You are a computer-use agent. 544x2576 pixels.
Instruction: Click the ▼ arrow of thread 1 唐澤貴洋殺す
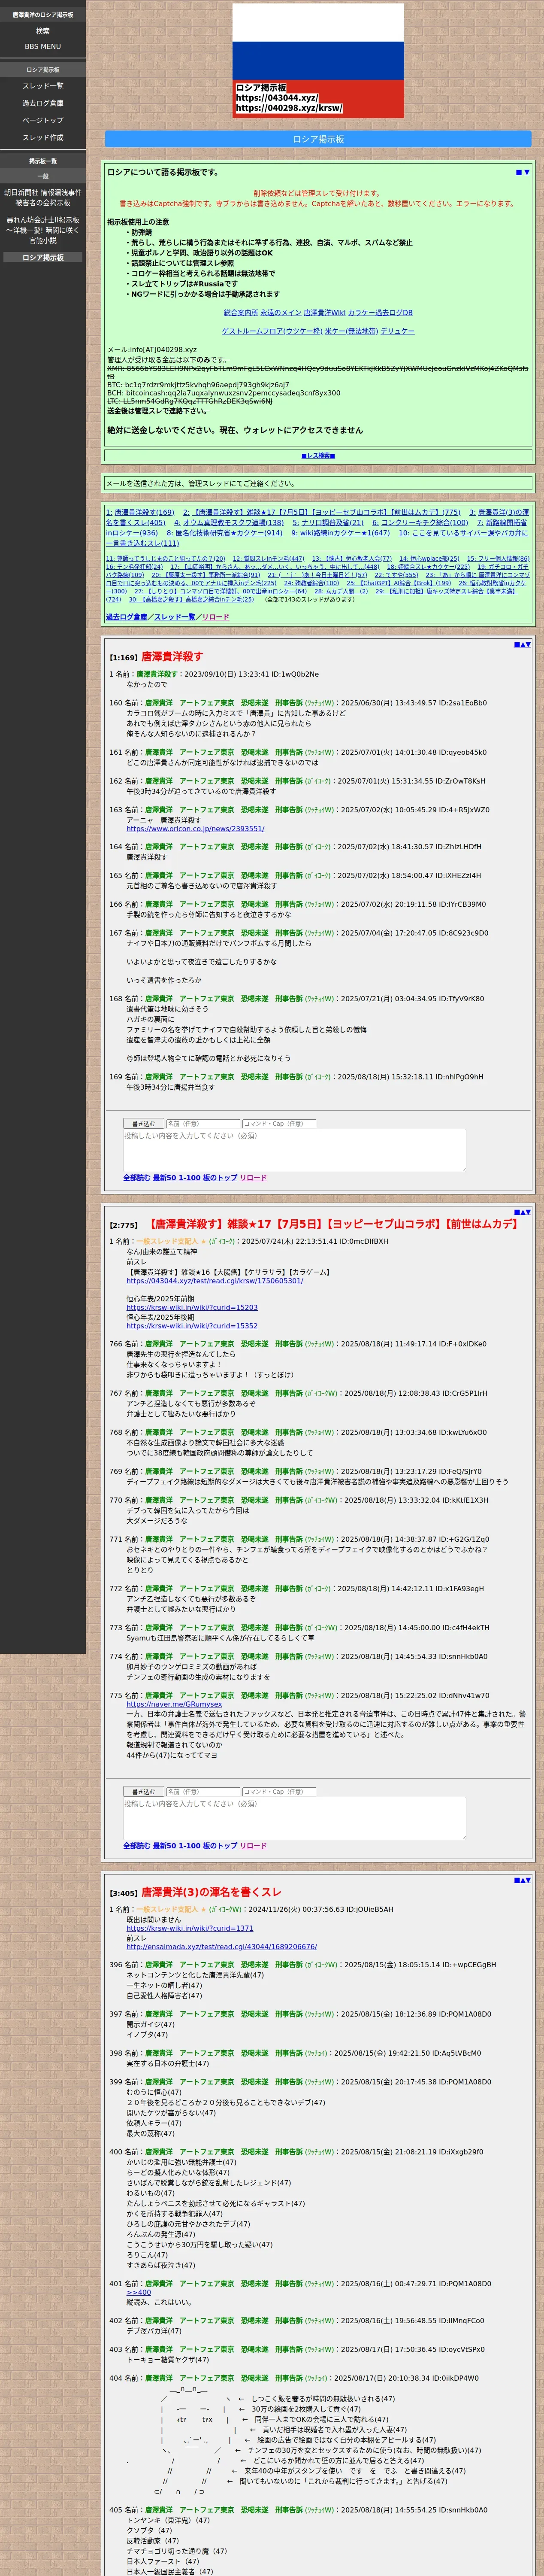point(528,644)
